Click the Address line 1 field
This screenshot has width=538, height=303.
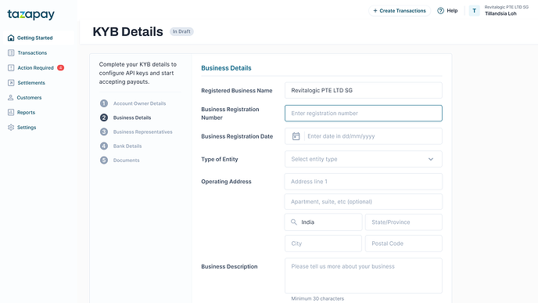point(364,182)
